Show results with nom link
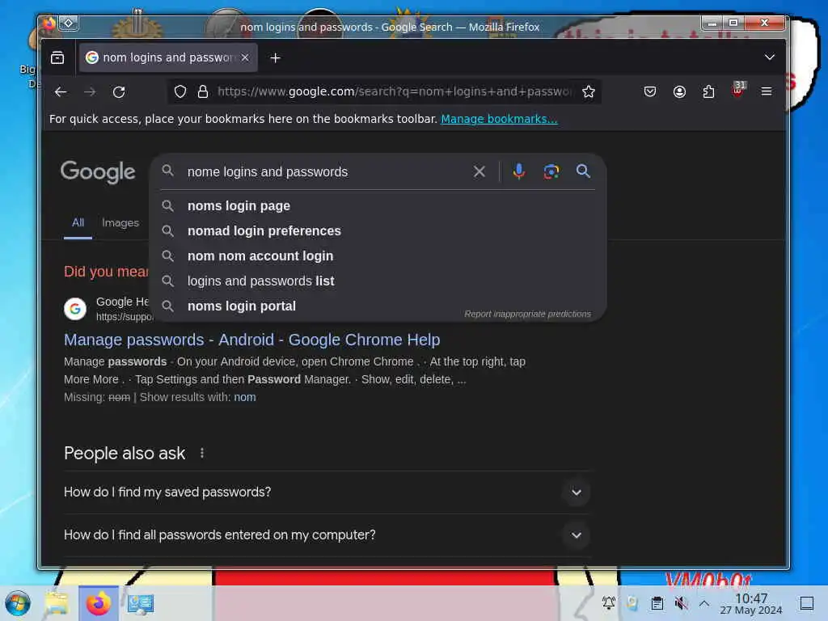The height and width of the screenshot is (621, 828). click(245, 397)
